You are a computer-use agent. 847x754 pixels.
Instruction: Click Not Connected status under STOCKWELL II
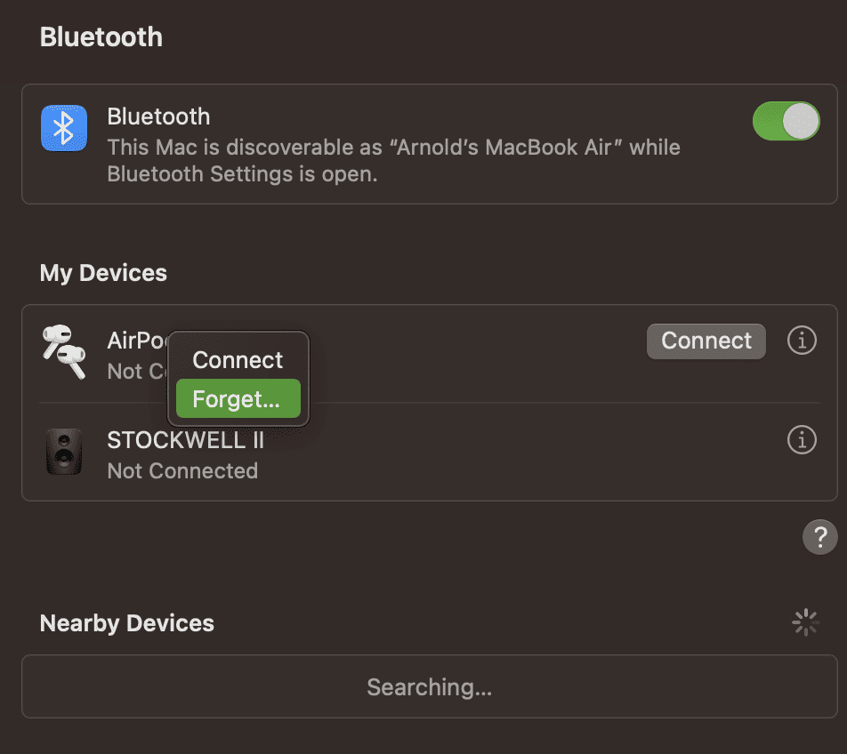[x=182, y=470]
